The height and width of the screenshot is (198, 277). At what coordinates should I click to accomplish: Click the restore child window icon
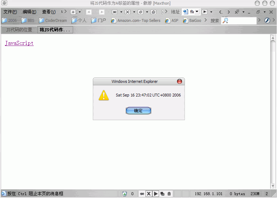pyautogui.click(x=258, y=12)
